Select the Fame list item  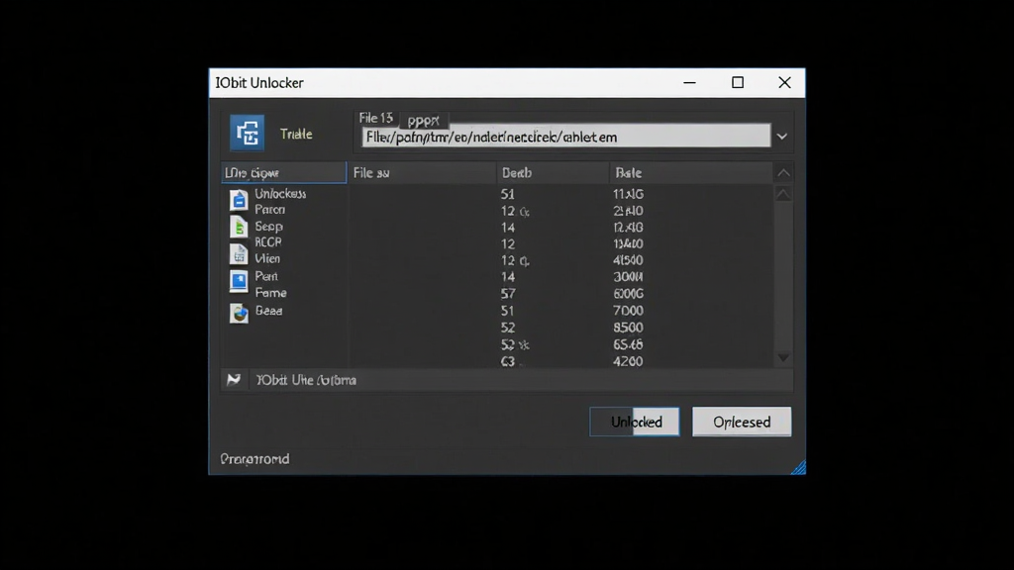click(270, 293)
